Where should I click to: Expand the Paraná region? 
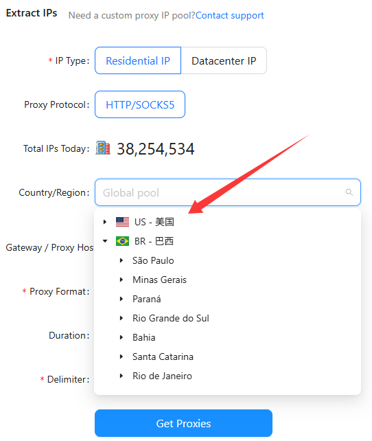[x=121, y=299]
